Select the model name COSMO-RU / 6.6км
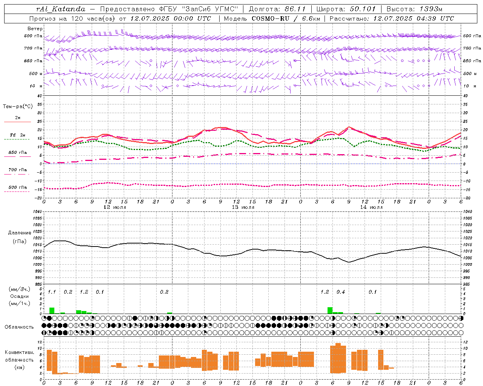483x386 pixels. tap(286, 18)
